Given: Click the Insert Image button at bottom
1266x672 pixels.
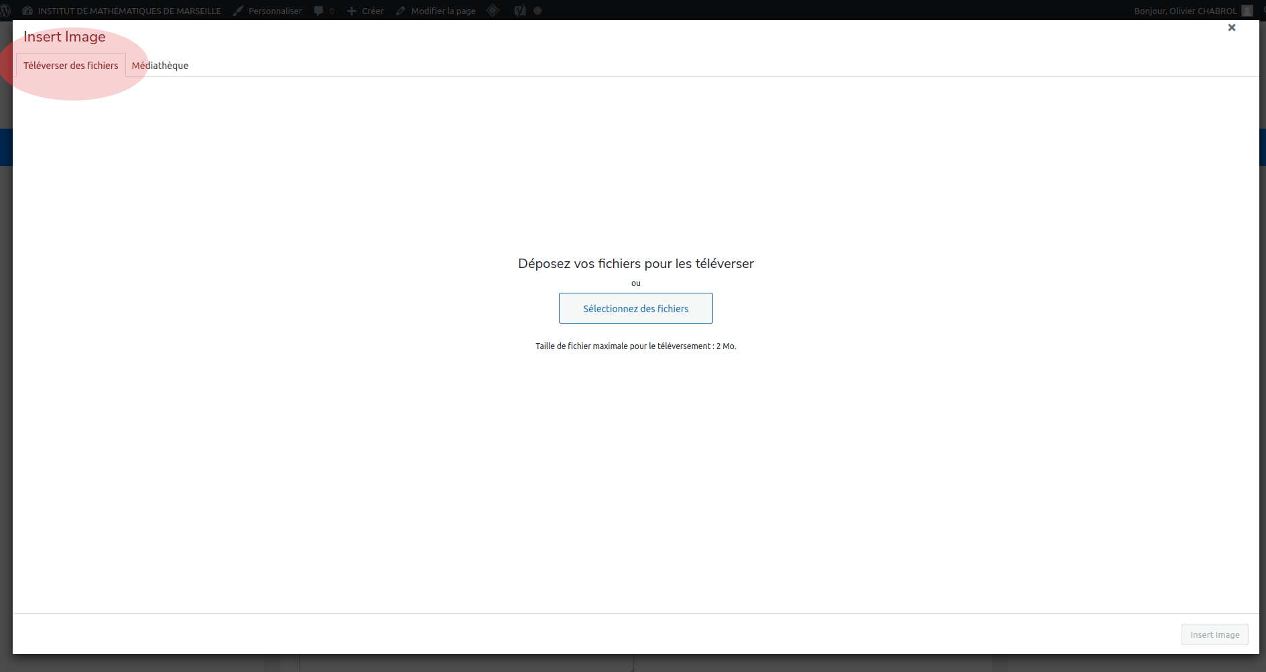Looking at the screenshot, I should coord(1214,634).
